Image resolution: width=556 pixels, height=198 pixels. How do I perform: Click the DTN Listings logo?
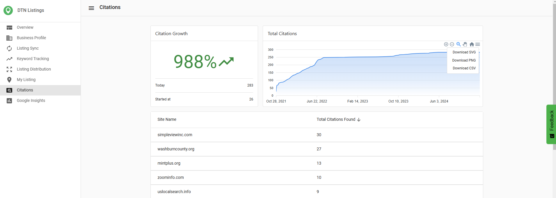point(8,10)
